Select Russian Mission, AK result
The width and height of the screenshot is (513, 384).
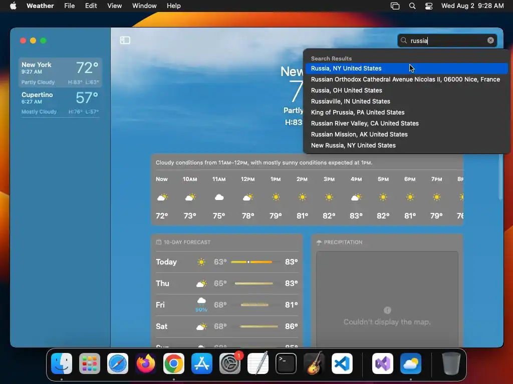(x=407, y=134)
